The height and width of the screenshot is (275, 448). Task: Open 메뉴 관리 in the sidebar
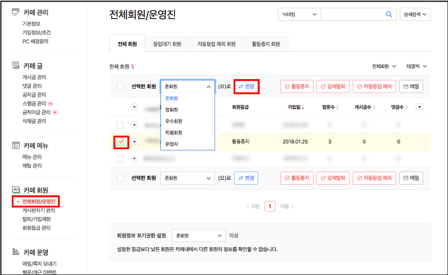[x=32, y=157]
